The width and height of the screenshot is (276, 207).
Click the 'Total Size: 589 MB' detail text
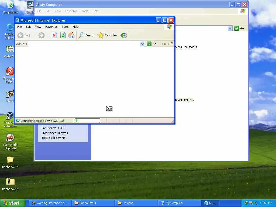54,138
